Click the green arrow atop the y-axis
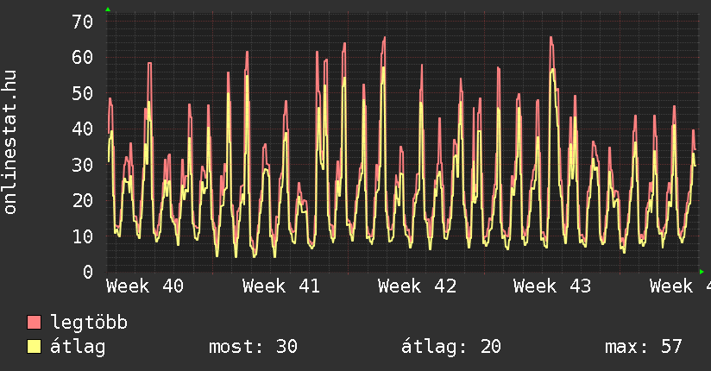 (x=108, y=9)
